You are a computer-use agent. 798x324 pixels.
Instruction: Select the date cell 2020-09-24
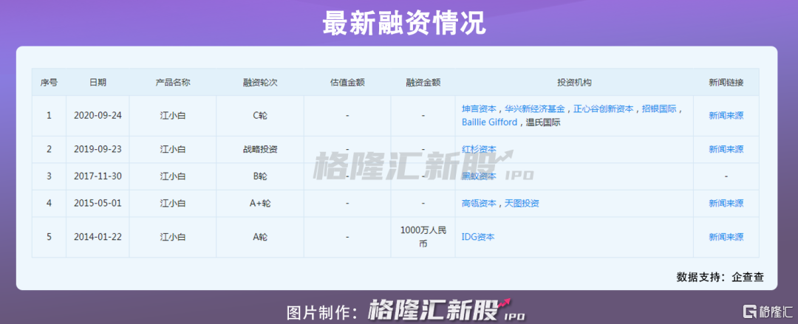tap(98, 115)
